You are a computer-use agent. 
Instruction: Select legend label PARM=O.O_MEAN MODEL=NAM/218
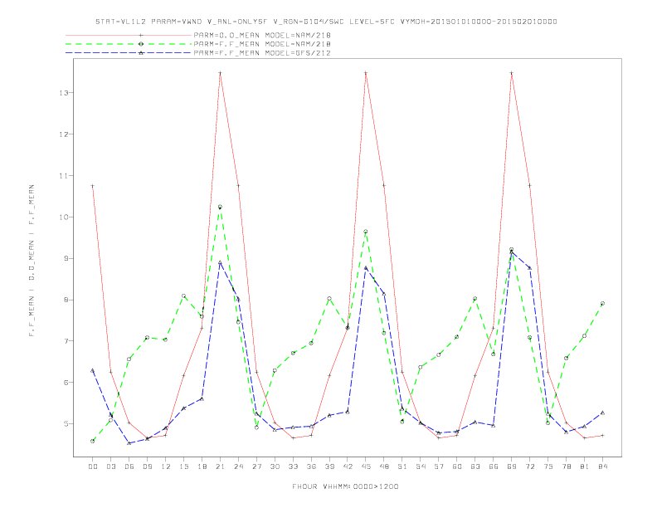[262, 35]
